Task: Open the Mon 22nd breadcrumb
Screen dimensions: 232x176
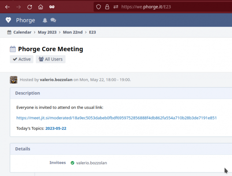Action: click(73, 32)
